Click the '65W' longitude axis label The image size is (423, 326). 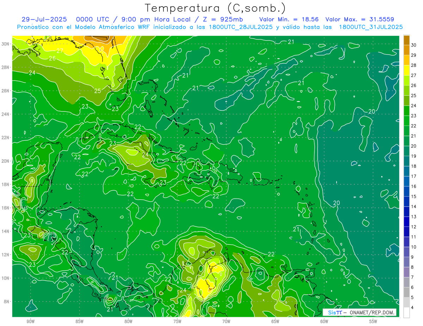point(275,321)
